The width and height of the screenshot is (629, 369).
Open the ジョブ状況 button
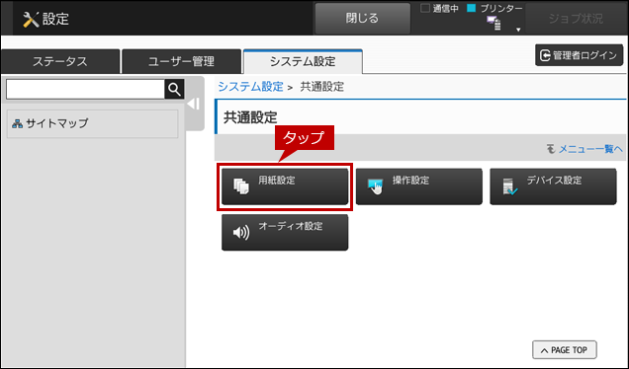576,19
